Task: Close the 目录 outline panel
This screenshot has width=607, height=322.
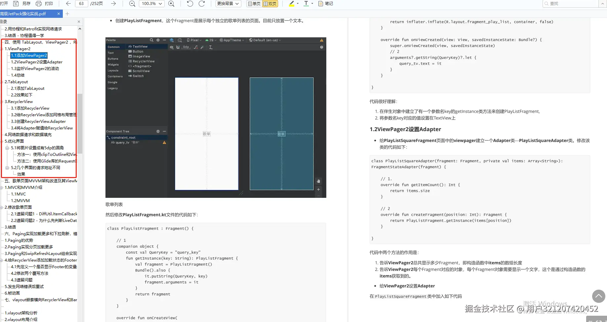Action: 79,22
